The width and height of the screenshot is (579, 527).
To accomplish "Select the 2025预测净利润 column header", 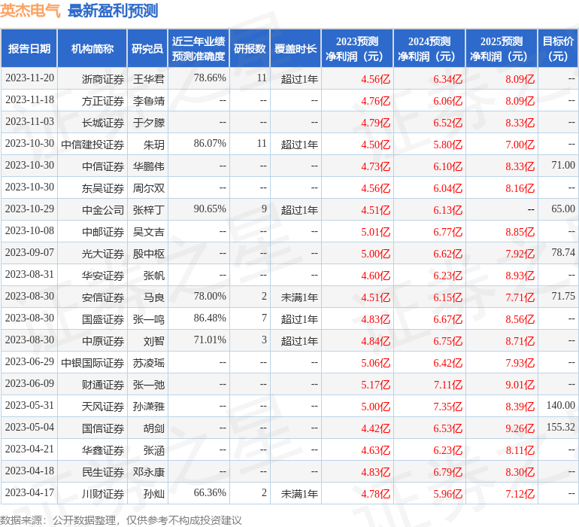I will pos(502,48).
